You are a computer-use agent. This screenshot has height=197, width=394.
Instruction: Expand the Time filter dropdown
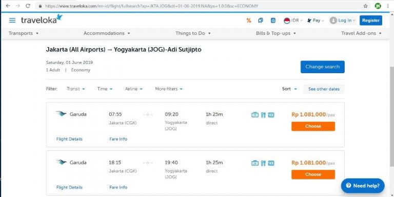point(105,89)
